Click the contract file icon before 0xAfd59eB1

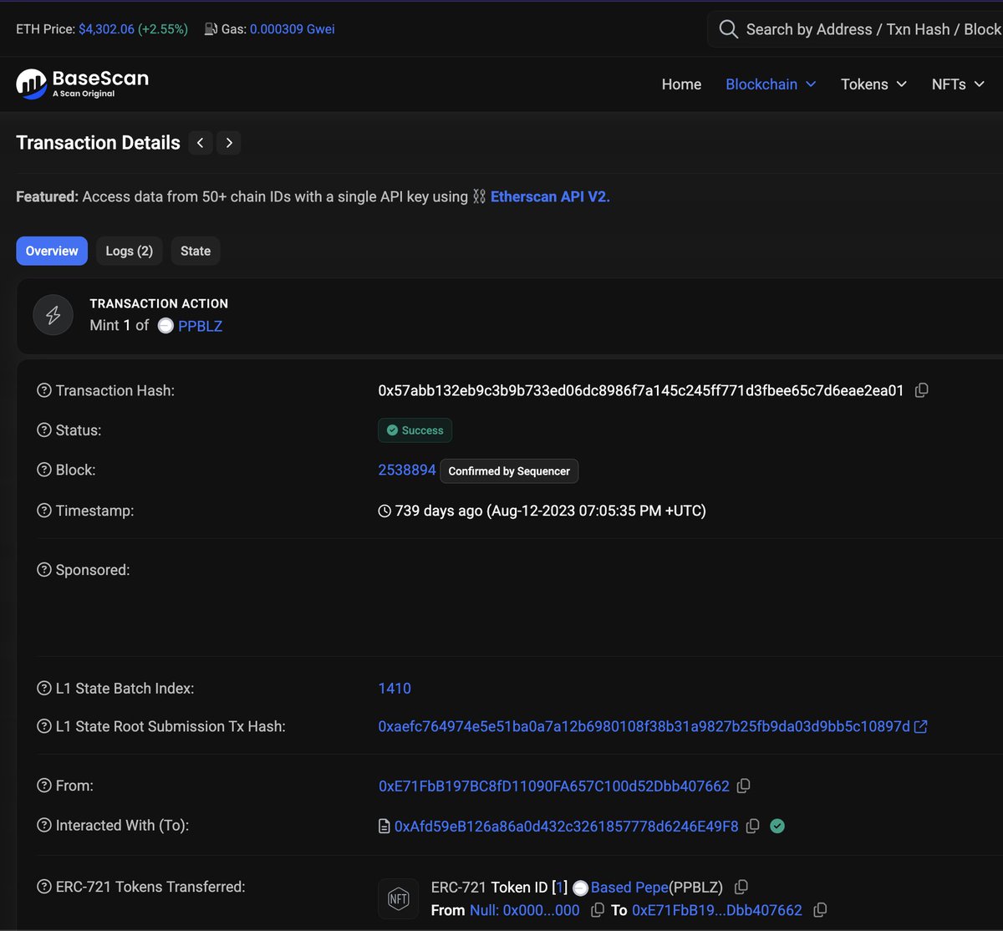coord(384,827)
